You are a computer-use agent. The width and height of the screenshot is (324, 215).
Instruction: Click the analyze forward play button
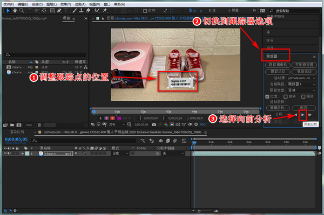302,115
